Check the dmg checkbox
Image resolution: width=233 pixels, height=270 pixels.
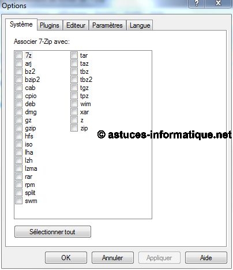pyautogui.click(x=19, y=112)
